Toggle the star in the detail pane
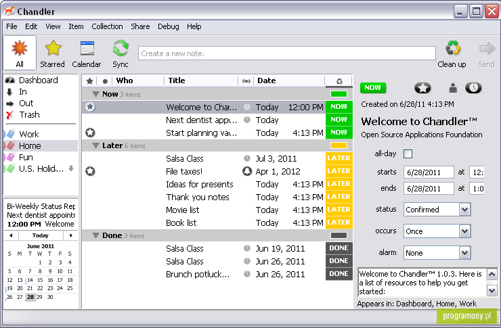 (422, 88)
